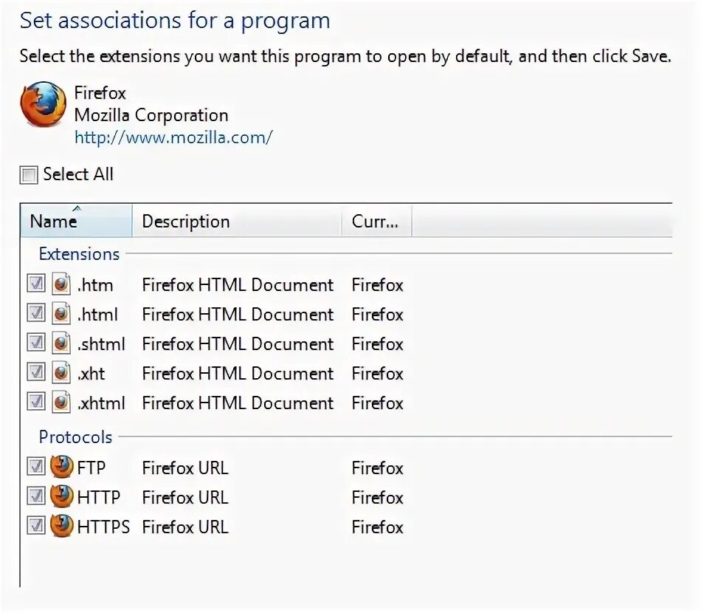Image resolution: width=704 pixels, height=613 pixels.
Task: Click the .shtml file type icon
Action: 61,343
